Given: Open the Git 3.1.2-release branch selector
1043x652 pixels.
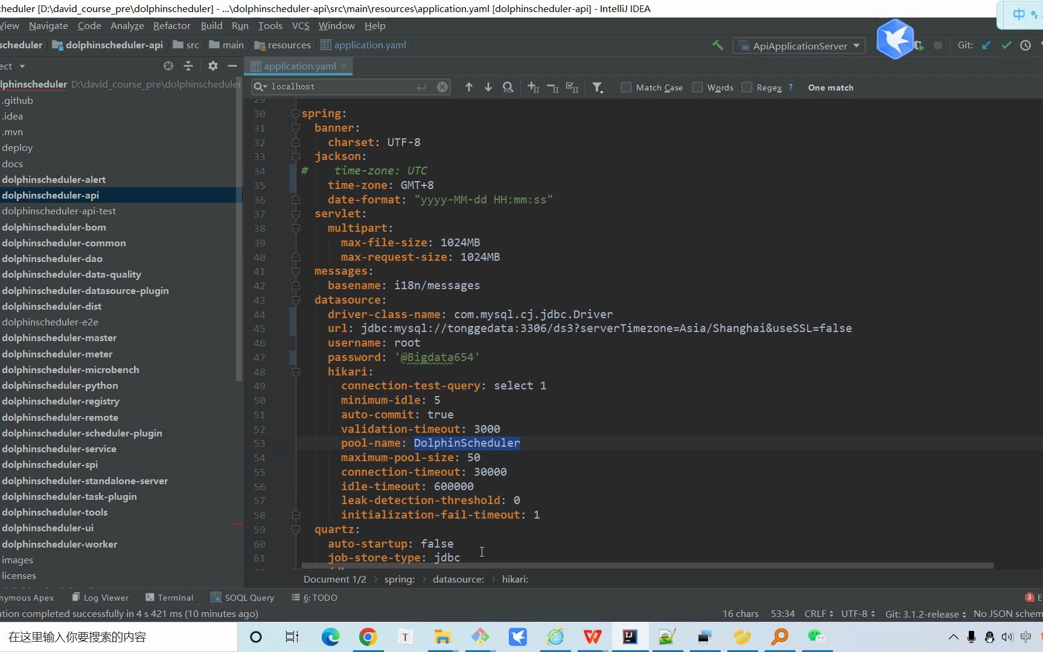Looking at the screenshot, I should [926, 613].
